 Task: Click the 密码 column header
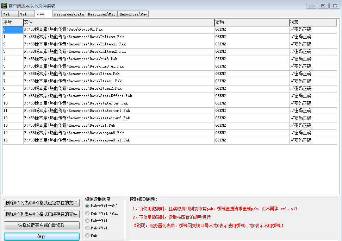251,22
